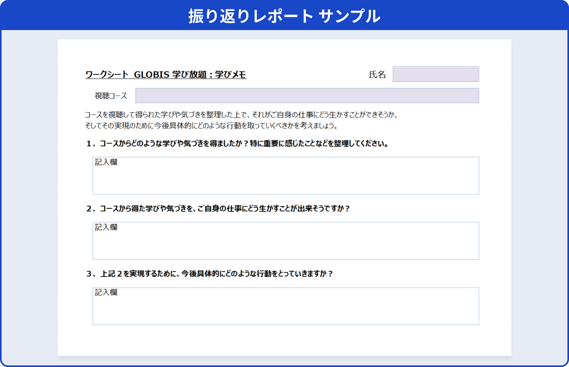Image resolution: width=569 pixels, height=367 pixels.
Task: Select the 氏名 label text
Action: coord(377,74)
